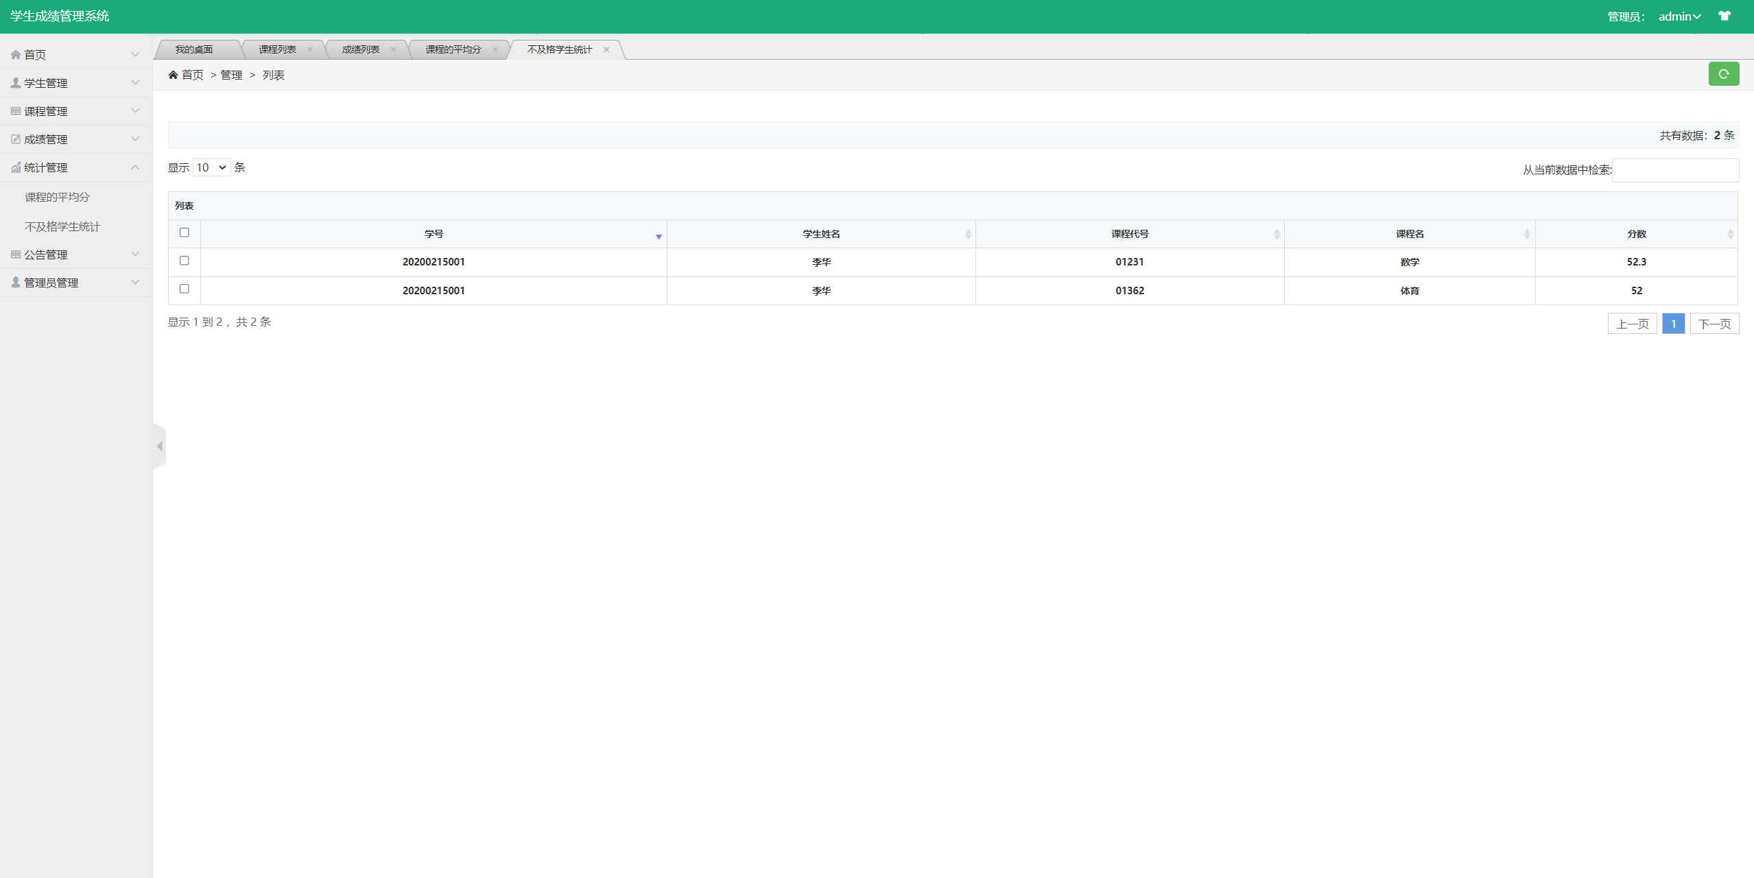Image resolution: width=1754 pixels, height=878 pixels.
Task: Toggle the select-all header checkbox
Action: coord(184,233)
